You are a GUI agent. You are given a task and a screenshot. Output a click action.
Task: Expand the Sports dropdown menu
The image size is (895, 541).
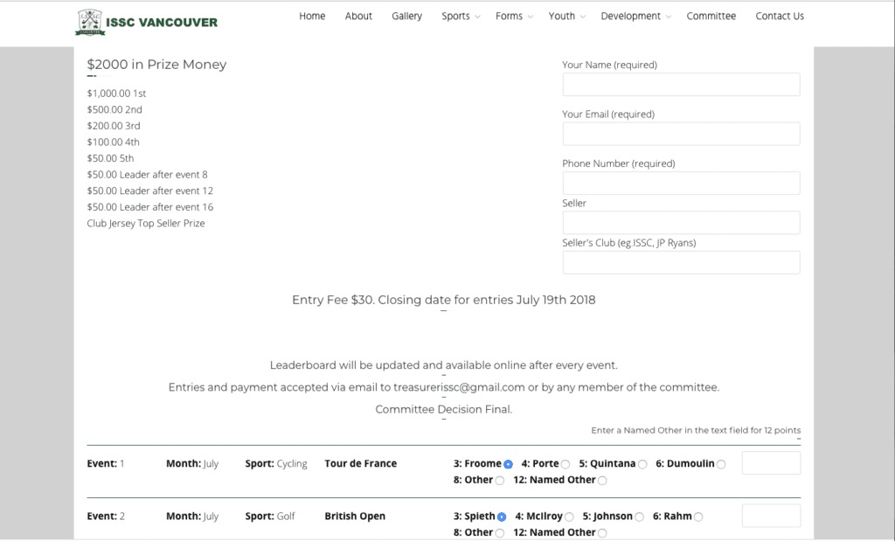(x=461, y=16)
